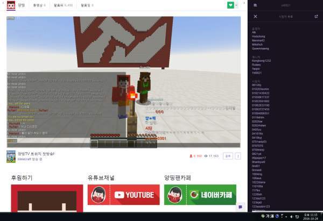
Task: Open the YOUTUBE channel banner
Action: (124, 195)
